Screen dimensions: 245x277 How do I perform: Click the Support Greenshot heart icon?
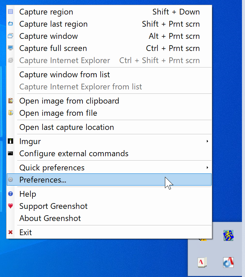(10, 206)
